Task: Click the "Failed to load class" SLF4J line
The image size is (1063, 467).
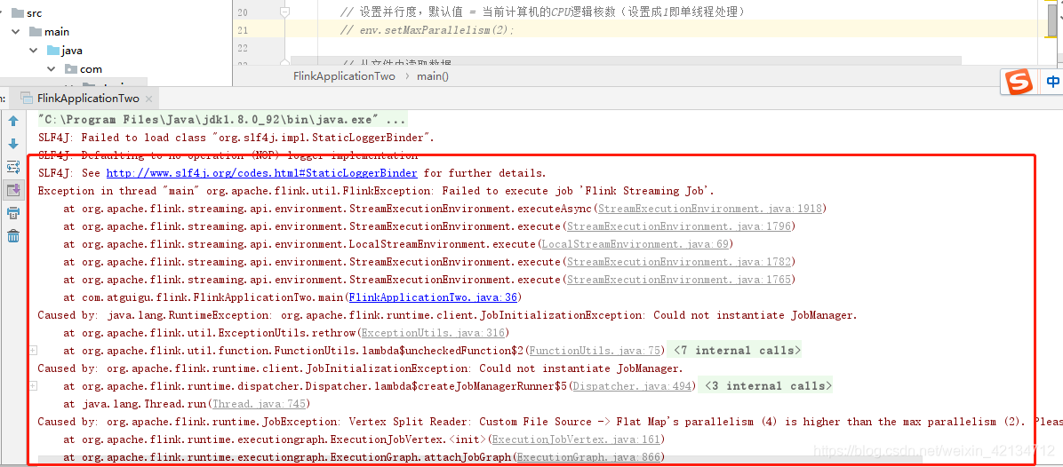Action: click(236, 138)
